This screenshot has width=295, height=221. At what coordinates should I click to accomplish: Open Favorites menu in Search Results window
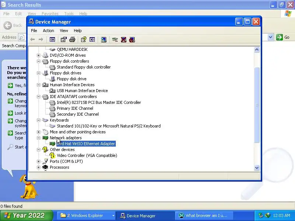click(x=50, y=14)
